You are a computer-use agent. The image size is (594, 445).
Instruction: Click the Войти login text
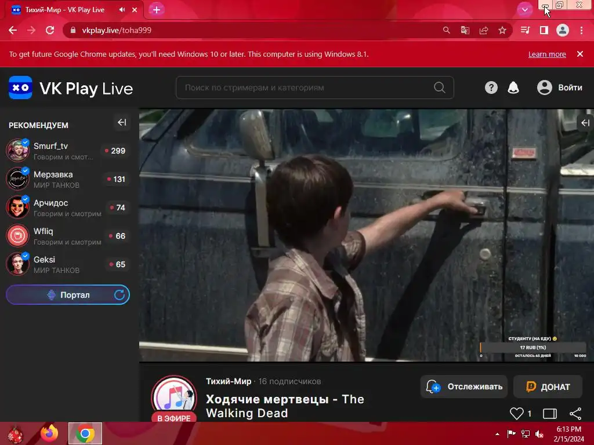(570, 87)
